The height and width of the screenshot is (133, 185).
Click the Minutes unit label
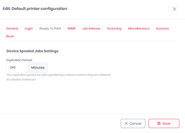click(38, 67)
